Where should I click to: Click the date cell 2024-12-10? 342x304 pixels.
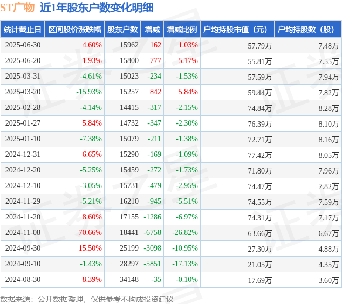pyautogui.click(x=23, y=185)
